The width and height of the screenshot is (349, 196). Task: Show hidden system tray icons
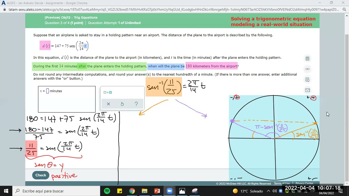coord(268,191)
